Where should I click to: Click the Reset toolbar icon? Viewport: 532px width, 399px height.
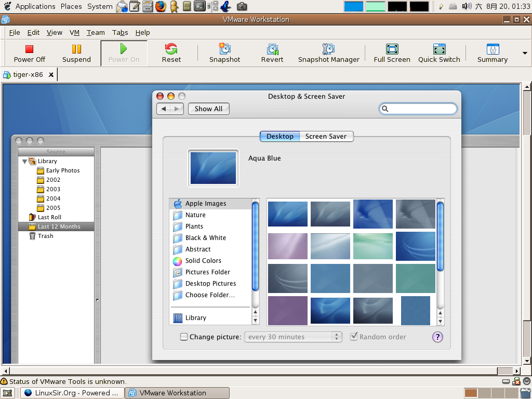[x=171, y=54]
